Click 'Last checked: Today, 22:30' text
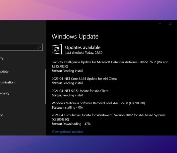This screenshot has height=153, width=177. 84,53
